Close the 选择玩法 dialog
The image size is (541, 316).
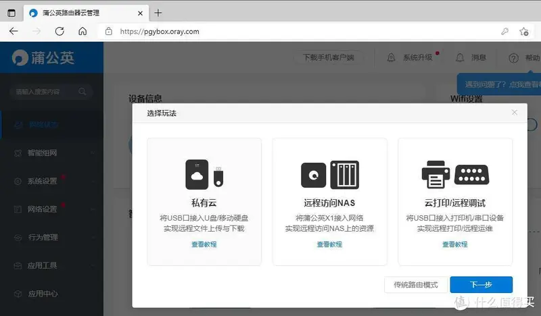pos(515,113)
